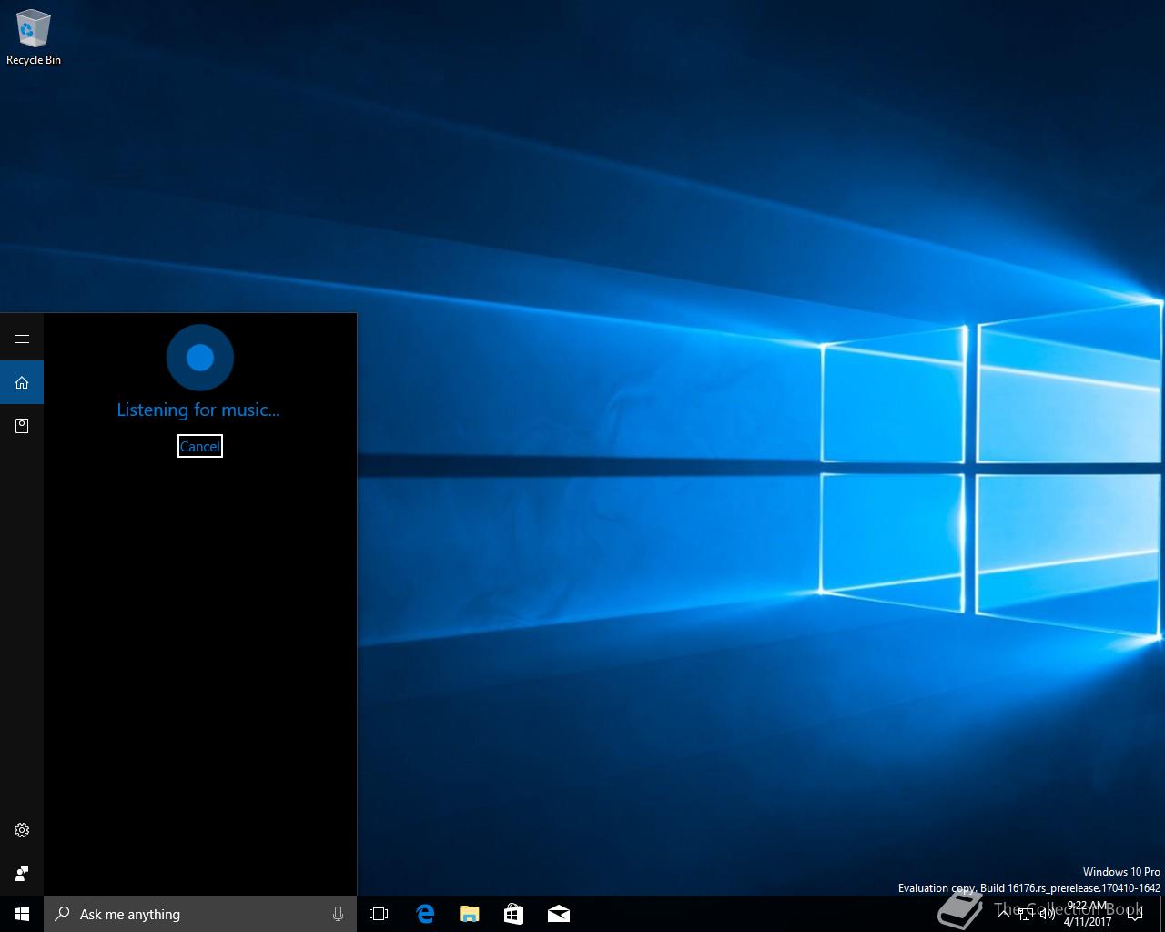
Task: Open the Store from taskbar
Action: [513, 914]
